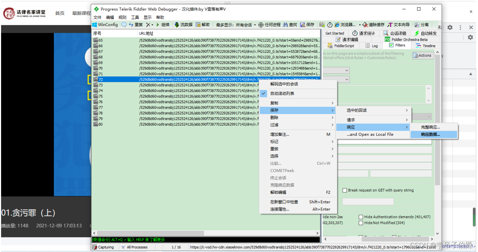This screenshot has width=478, height=252.
Task: Open the 帮助 menu
Action: tap(160, 17)
